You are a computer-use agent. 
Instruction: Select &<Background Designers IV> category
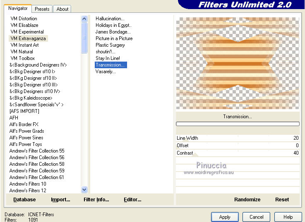click(x=38, y=65)
